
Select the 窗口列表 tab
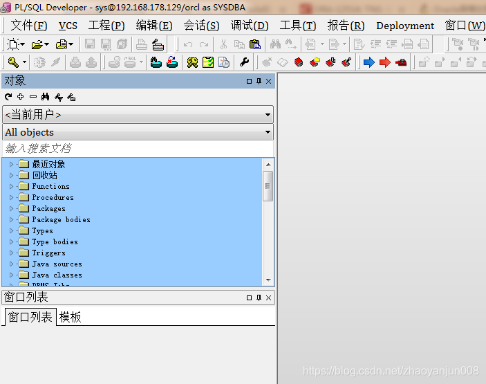point(30,317)
